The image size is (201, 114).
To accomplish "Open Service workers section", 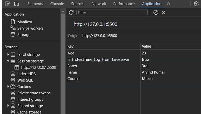I will [30, 28].
